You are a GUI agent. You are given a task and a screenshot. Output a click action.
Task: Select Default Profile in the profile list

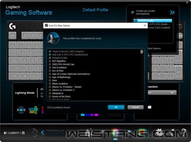point(153,21)
